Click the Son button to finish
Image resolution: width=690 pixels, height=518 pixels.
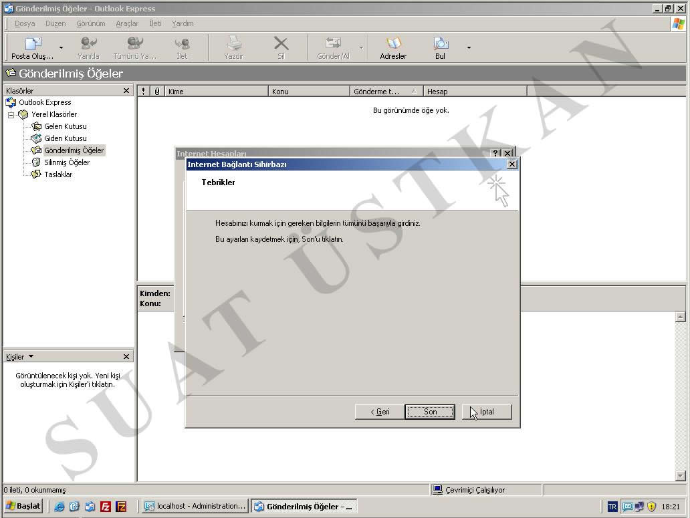click(430, 412)
